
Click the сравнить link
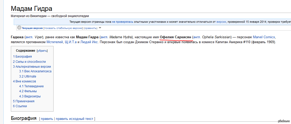[90, 28]
